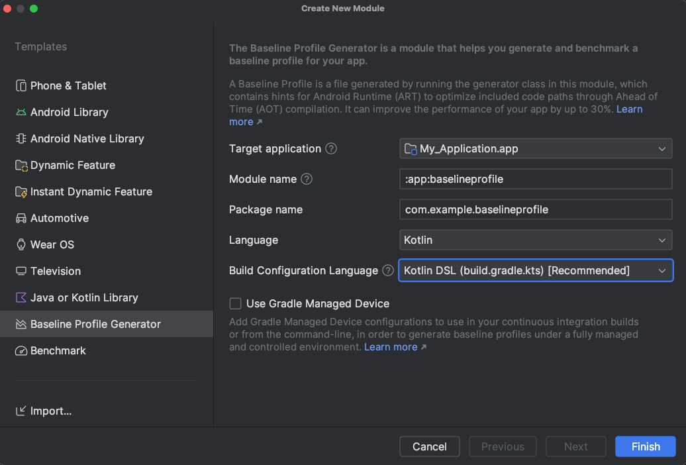
Task: Enable Use Gradle Managed Device checkbox
Action: coord(235,304)
